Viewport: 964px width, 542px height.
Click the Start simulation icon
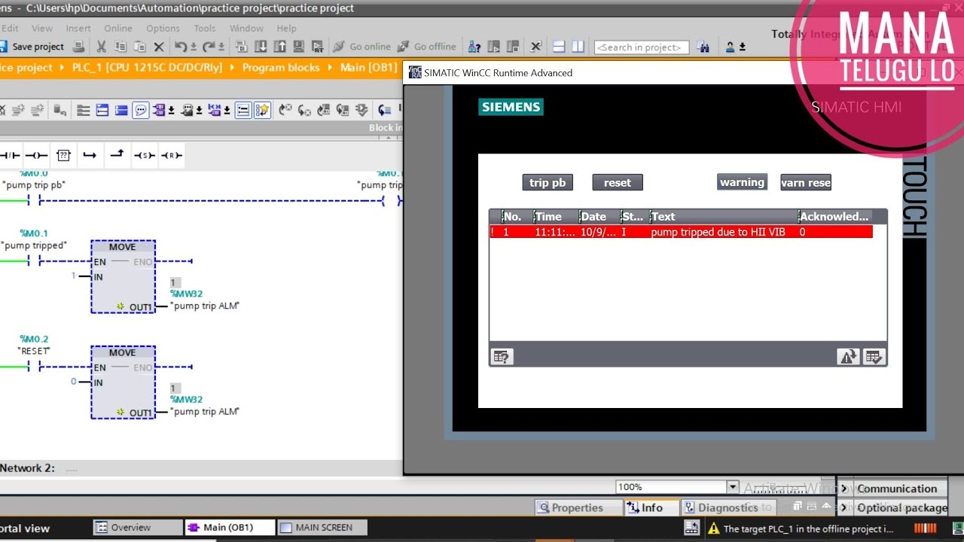(x=298, y=47)
